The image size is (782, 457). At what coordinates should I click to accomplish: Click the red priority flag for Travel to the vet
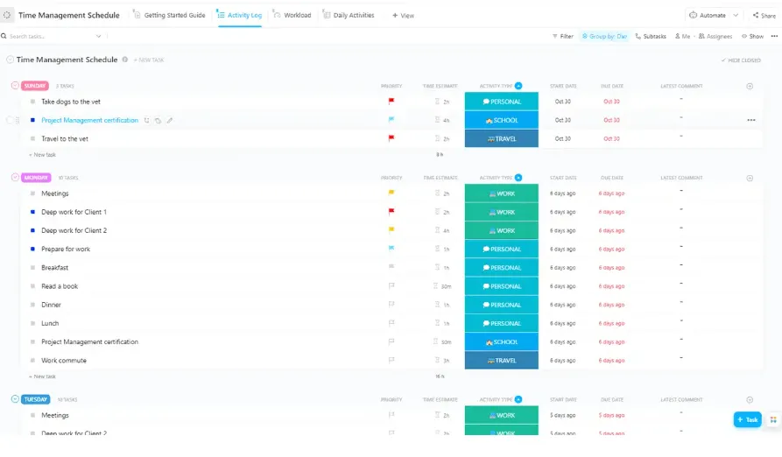pyautogui.click(x=391, y=138)
